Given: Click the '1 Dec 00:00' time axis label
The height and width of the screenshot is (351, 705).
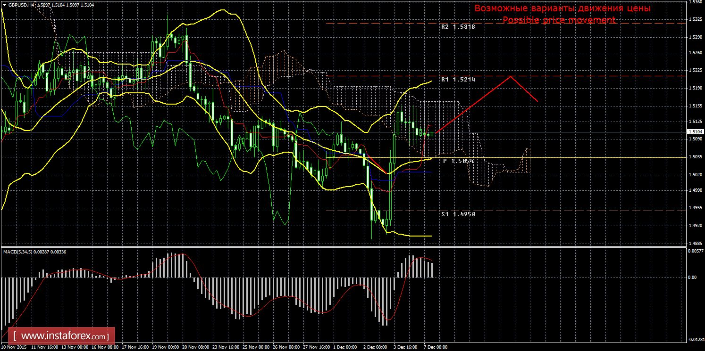Looking at the screenshot, I should (345, 347).
